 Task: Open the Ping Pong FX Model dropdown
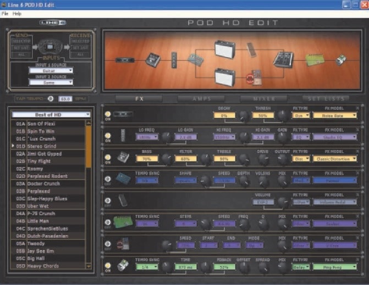[334, 267]
